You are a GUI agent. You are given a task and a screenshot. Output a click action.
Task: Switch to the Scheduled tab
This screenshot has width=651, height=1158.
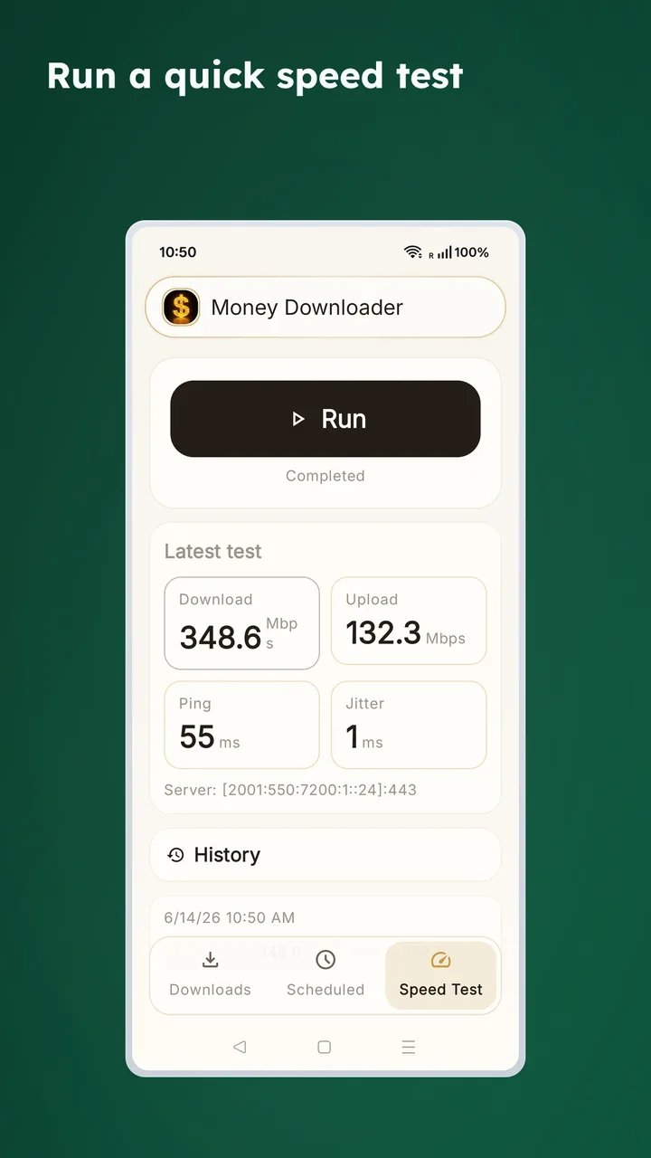[325, 974]
